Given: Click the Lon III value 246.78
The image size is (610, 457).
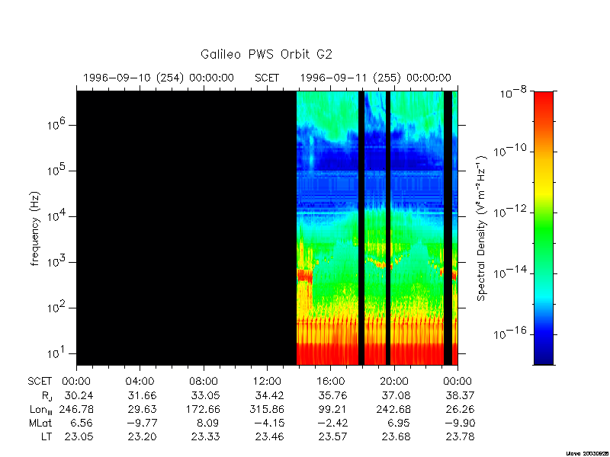Looking at the screenshot, I should [76, 409].
